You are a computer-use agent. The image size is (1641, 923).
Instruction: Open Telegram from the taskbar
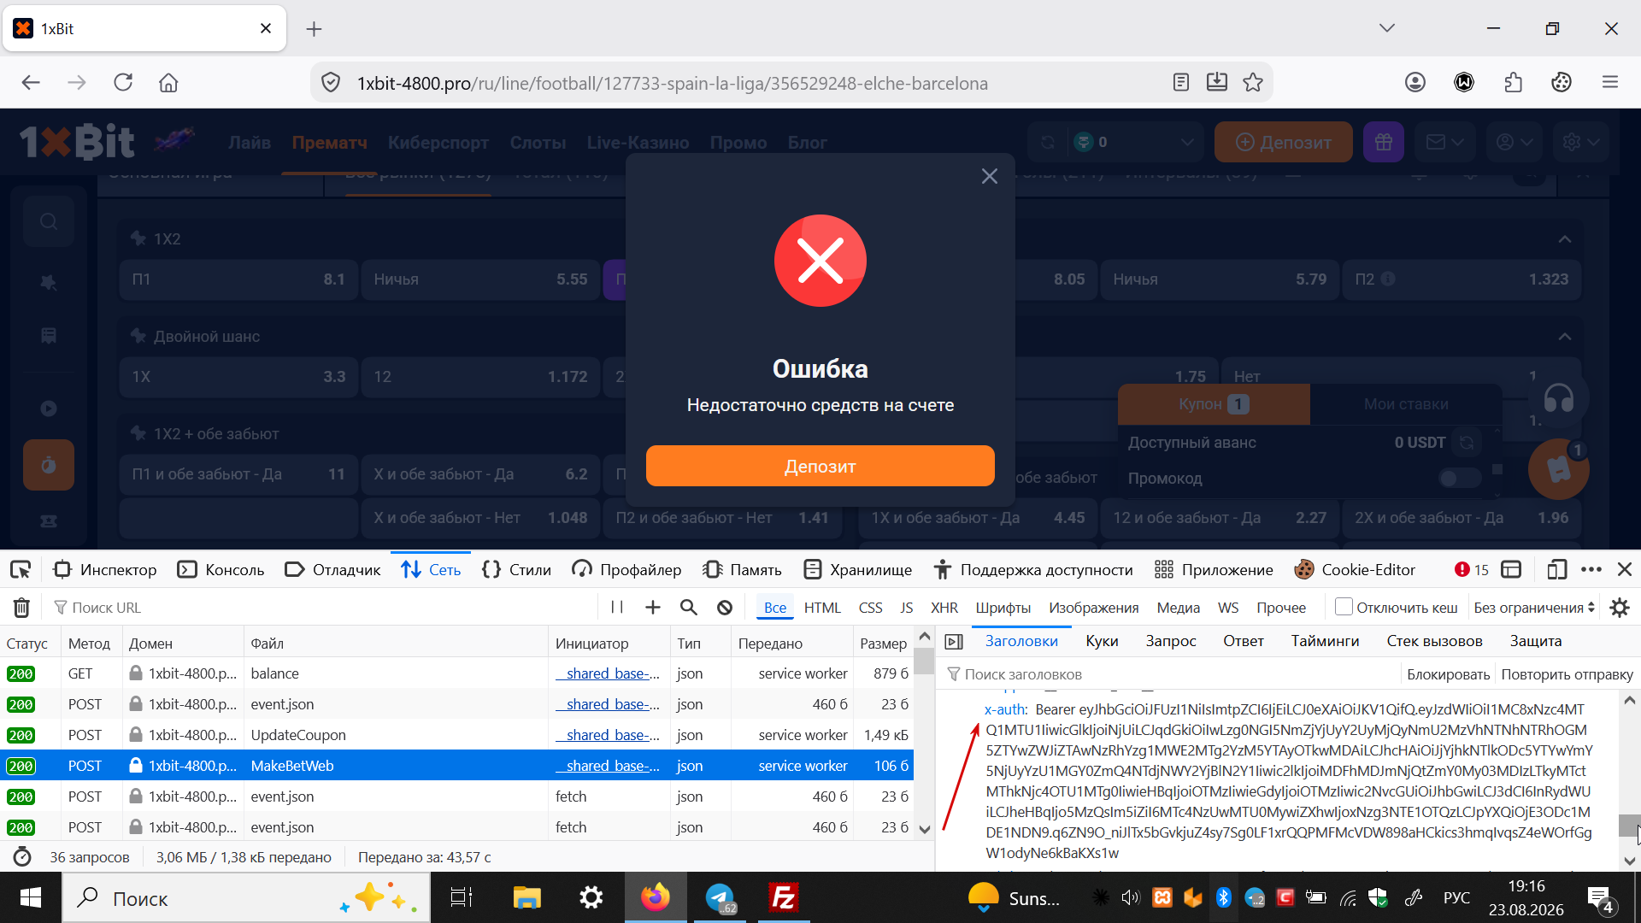(x=721, y=897)
